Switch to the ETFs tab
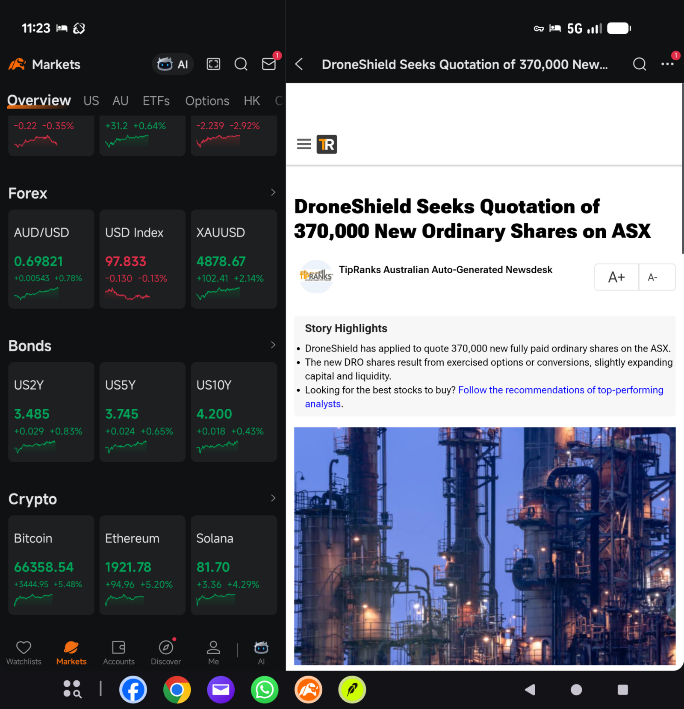Viewport: 684px width, 709px height. pos(156,101)
